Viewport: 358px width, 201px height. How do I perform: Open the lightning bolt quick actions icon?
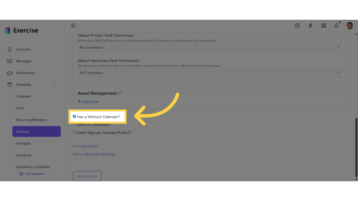click(310, 26)
